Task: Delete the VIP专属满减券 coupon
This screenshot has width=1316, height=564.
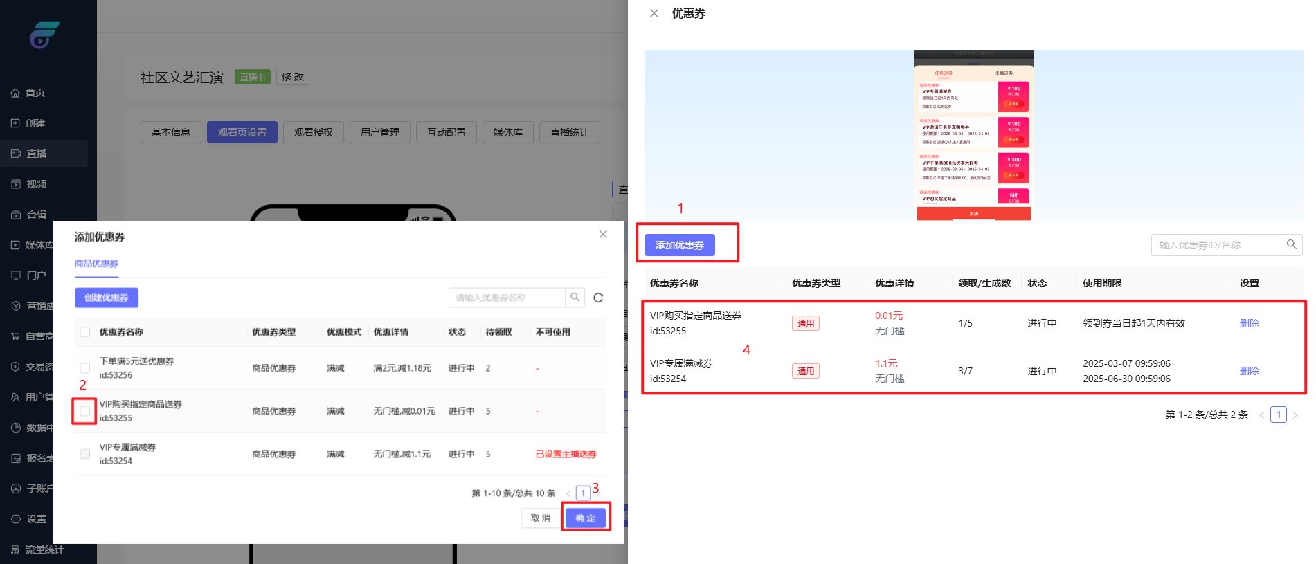Action: 1249,371
